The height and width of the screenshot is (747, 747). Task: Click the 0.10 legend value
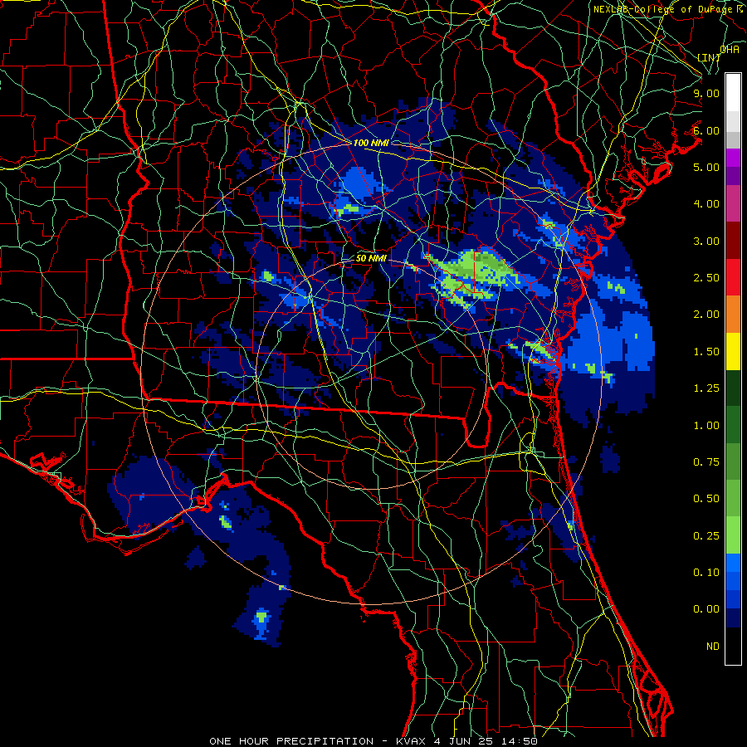(x=706, y=573)
